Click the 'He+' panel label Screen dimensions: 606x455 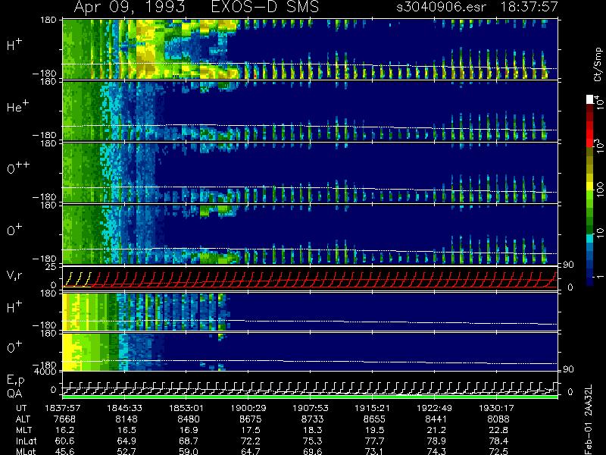[17, 106]
